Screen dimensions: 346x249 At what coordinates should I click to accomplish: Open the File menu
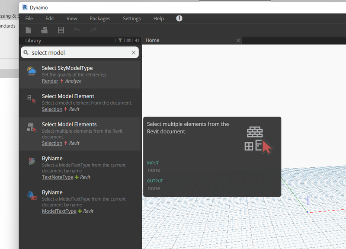coord(29,19)
